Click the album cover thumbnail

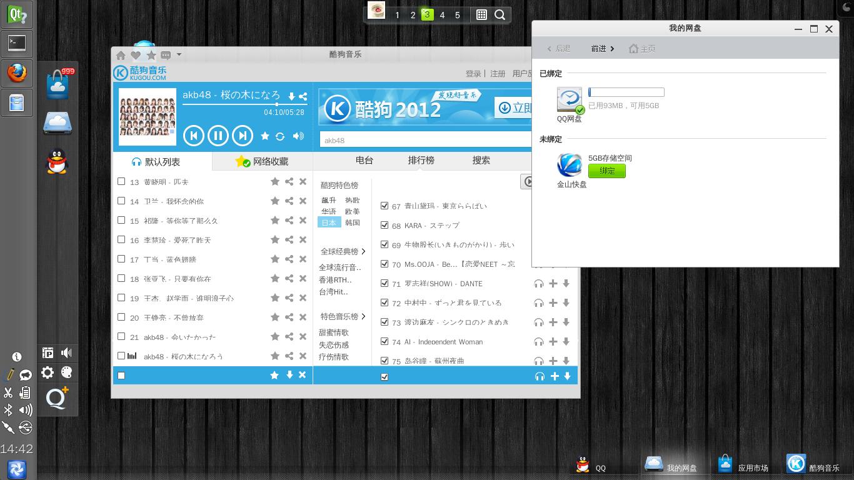coord(148,117)
